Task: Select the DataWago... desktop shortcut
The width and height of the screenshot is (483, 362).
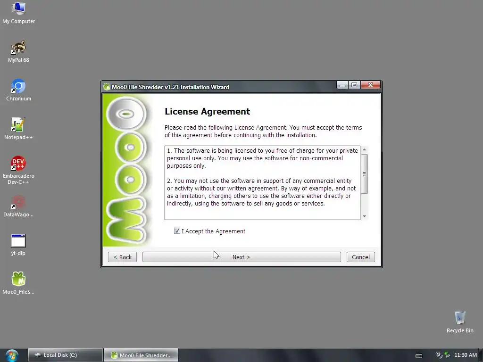Action: [18, 206]
